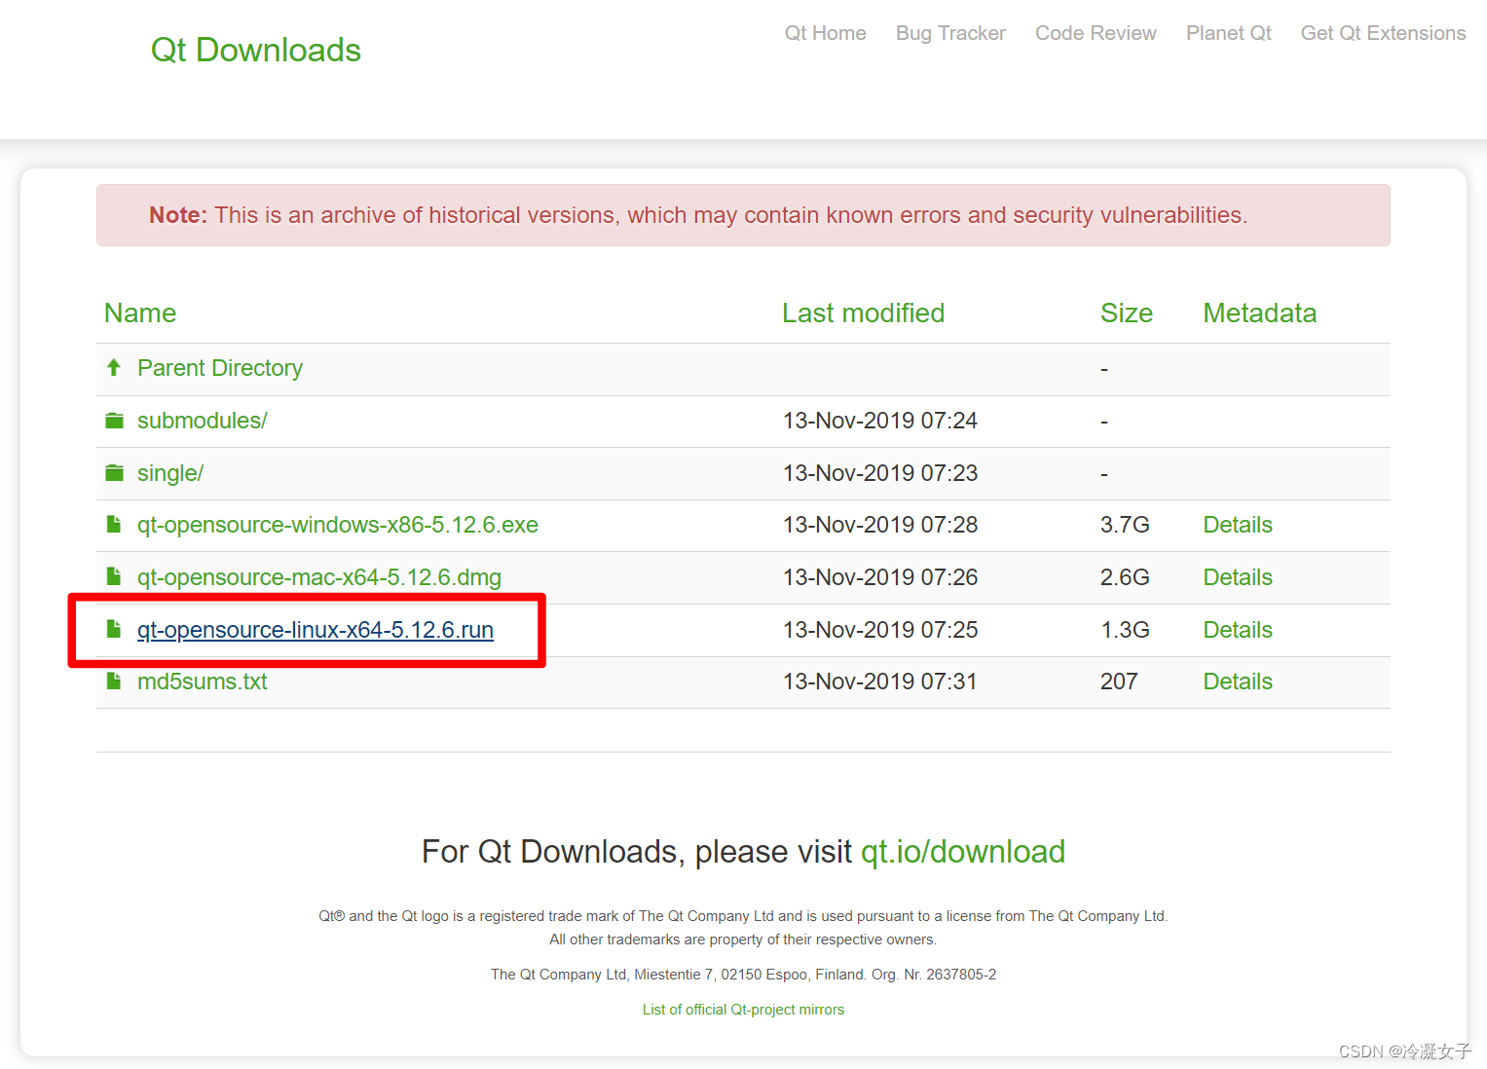The image size is (1487, 1069).
Task: Click the folder icon beside single/
Action: (114, 472)
